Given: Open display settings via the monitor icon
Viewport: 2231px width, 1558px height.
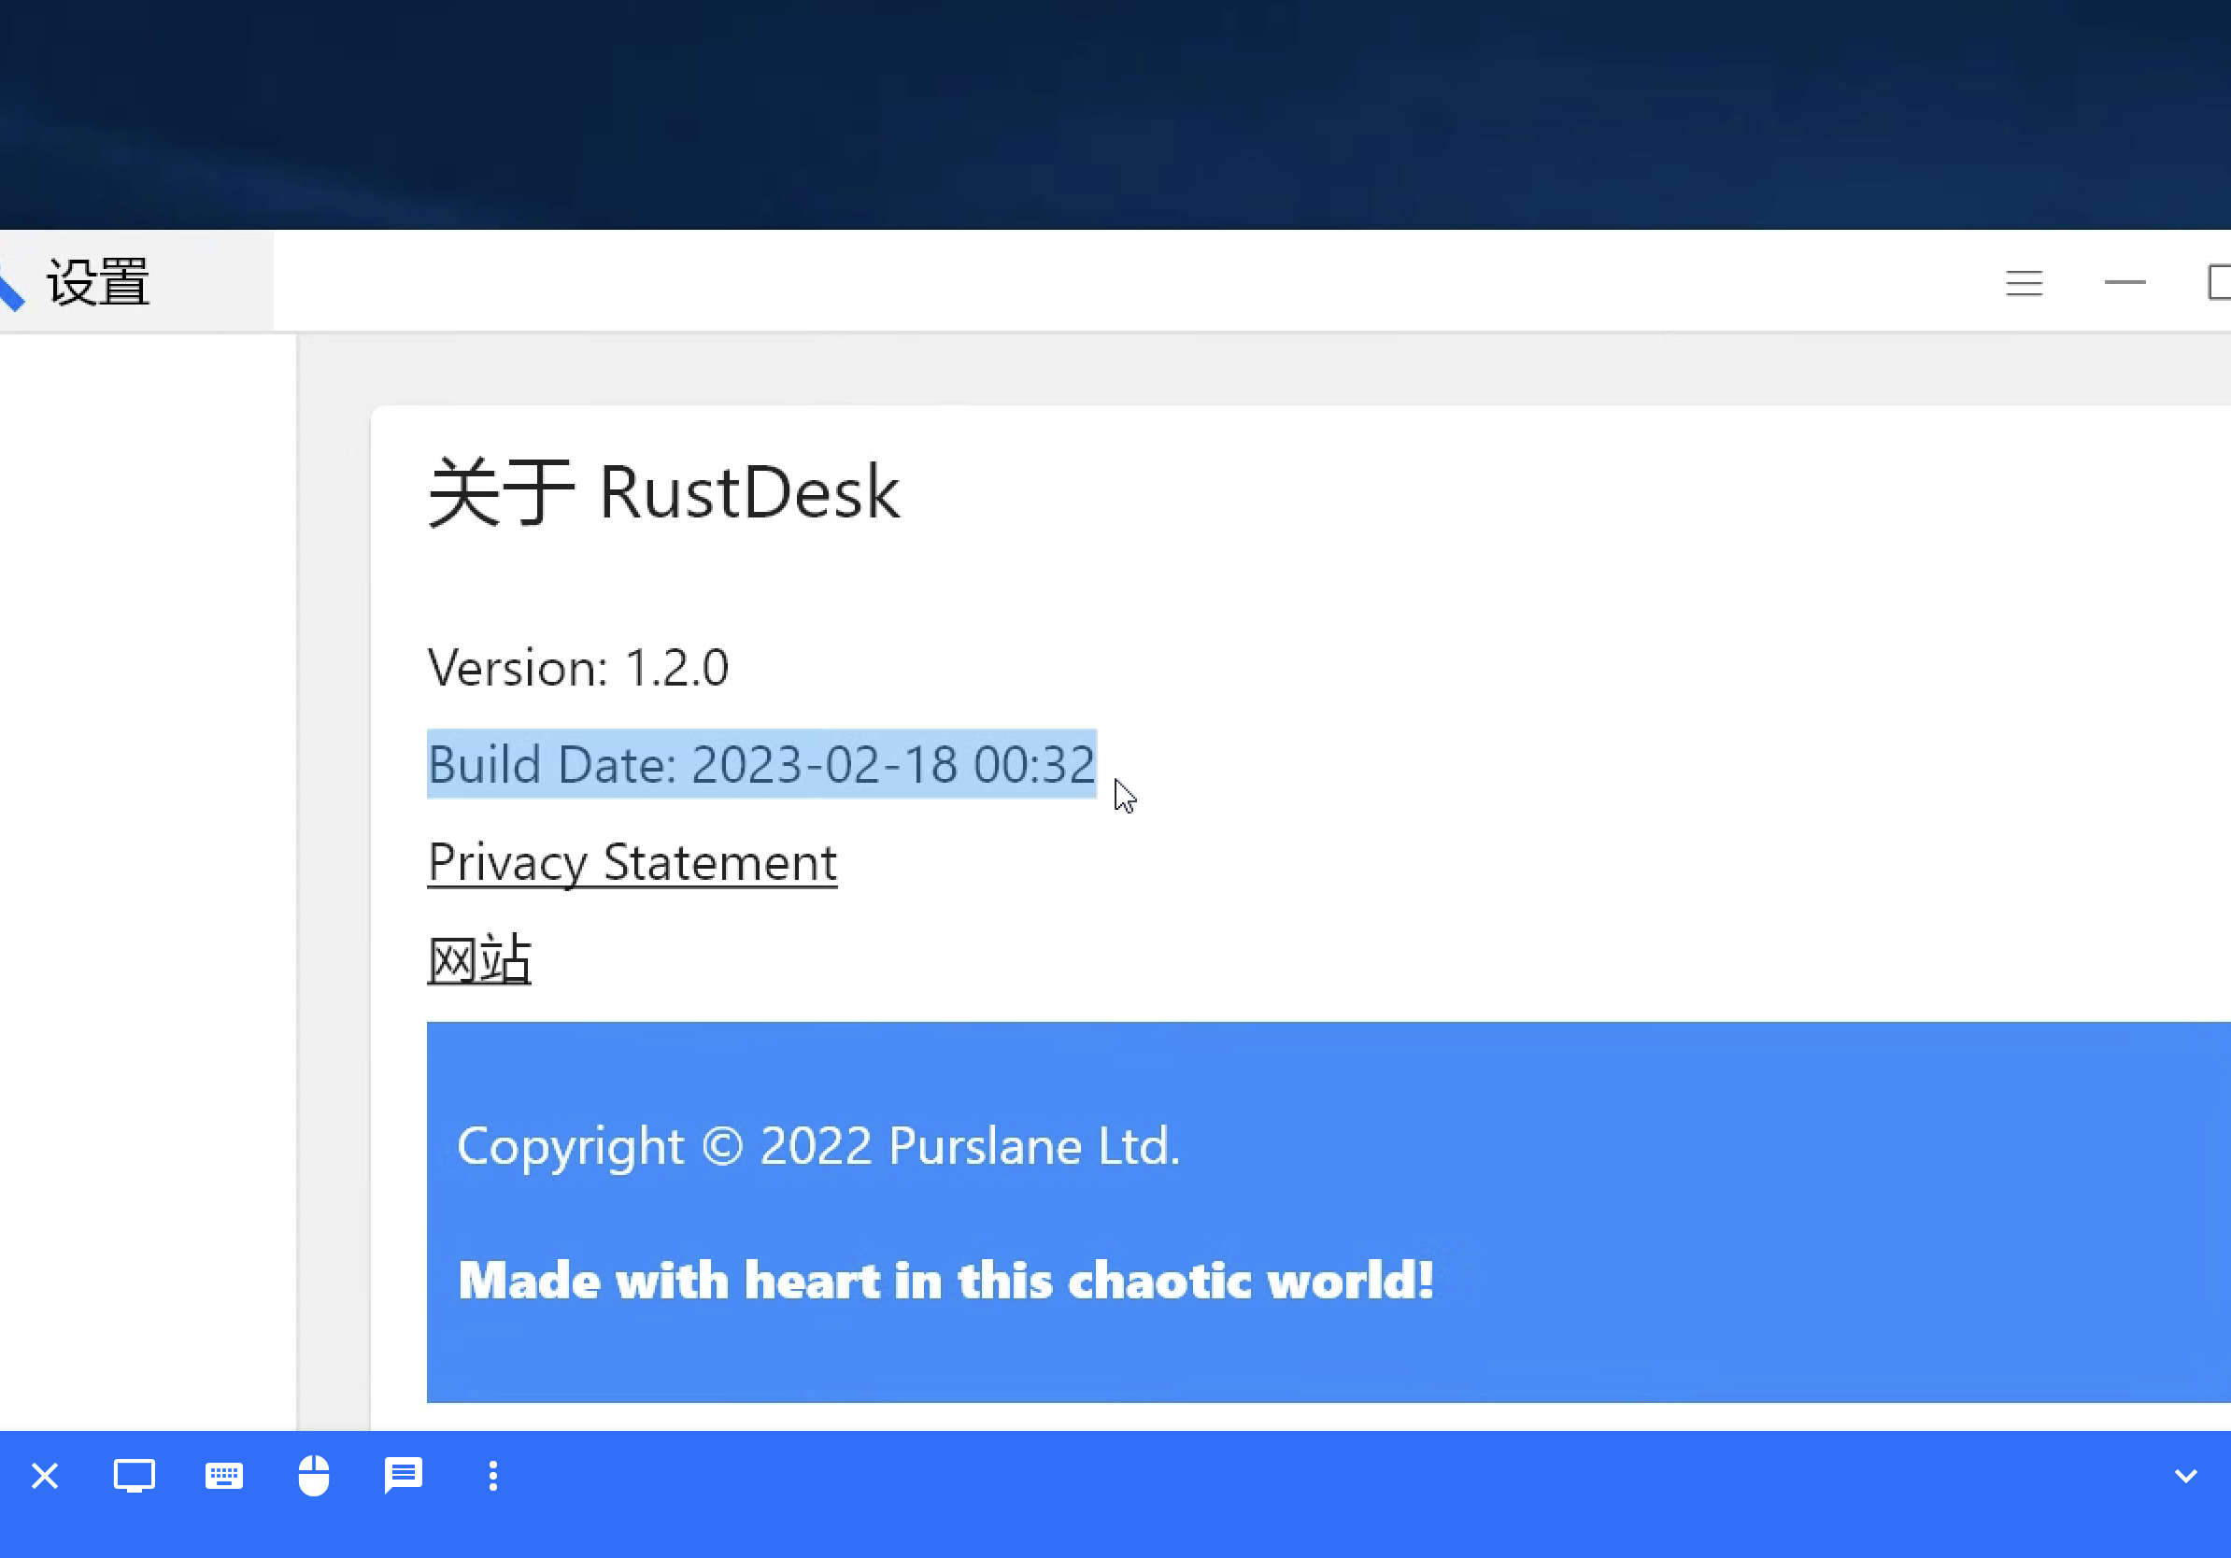Looking at the screenshot, I should coord(135,1476).
